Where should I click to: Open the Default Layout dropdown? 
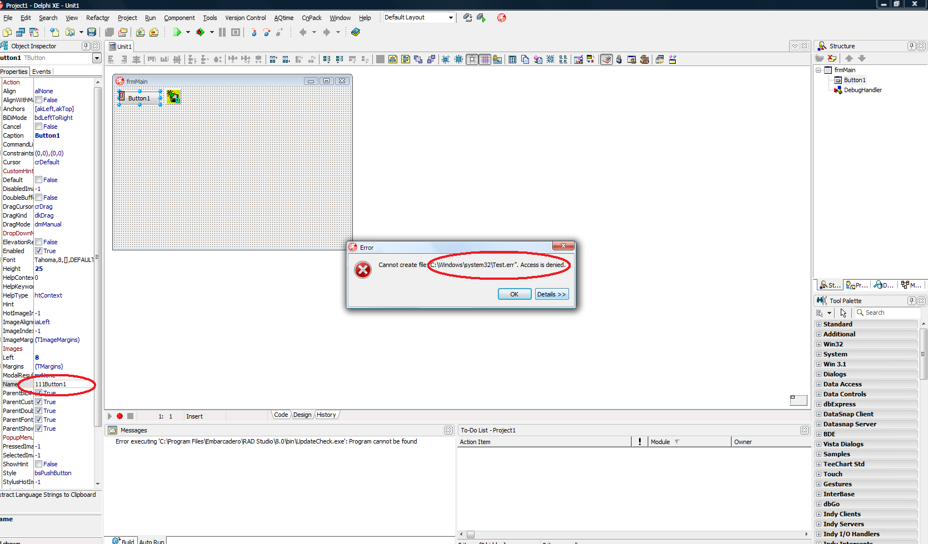coord(450,18)
